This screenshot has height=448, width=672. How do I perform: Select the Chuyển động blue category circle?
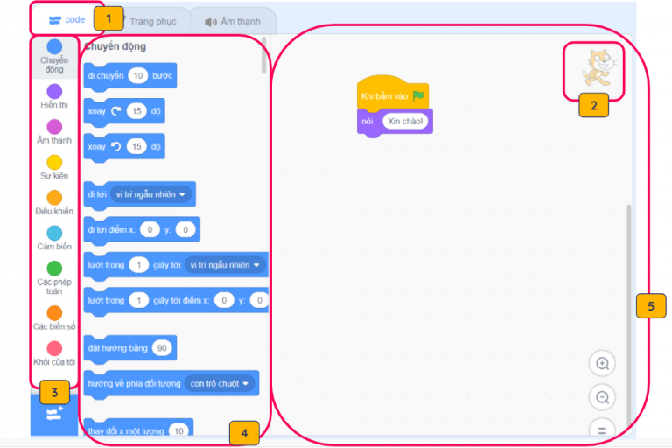[x=54, y=46]
